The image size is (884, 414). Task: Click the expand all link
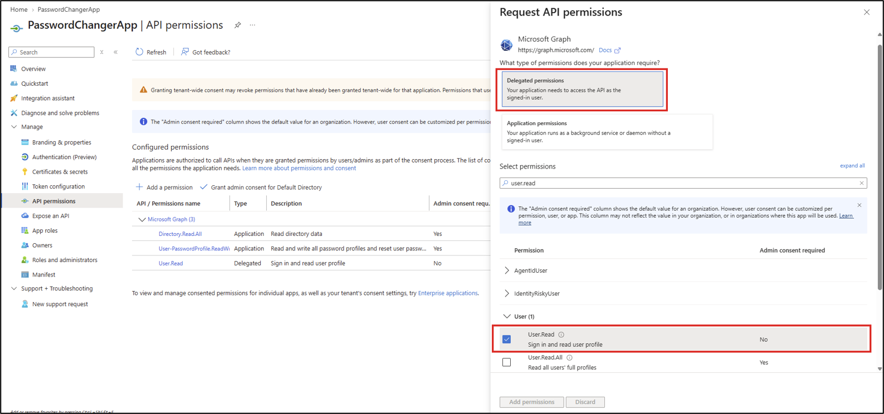pyautogui.click(x=852, y=166)
